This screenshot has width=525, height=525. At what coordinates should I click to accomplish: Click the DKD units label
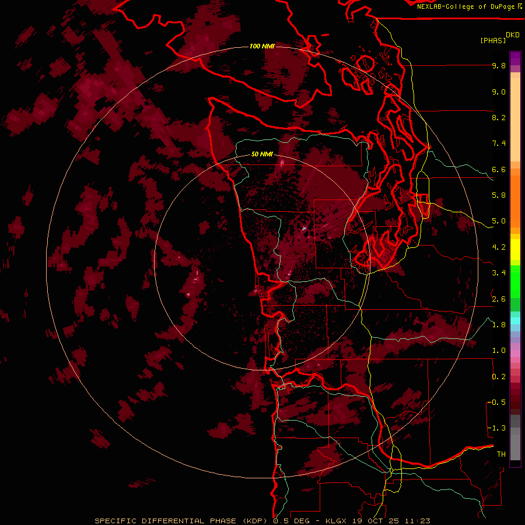513,35
